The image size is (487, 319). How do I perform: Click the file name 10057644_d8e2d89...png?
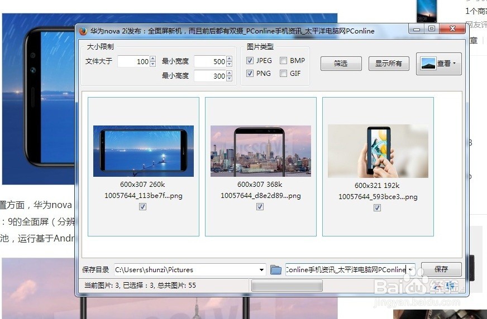261,196
